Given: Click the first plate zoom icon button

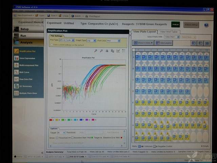Looking at the screenshot, I should tap(194, 43).
